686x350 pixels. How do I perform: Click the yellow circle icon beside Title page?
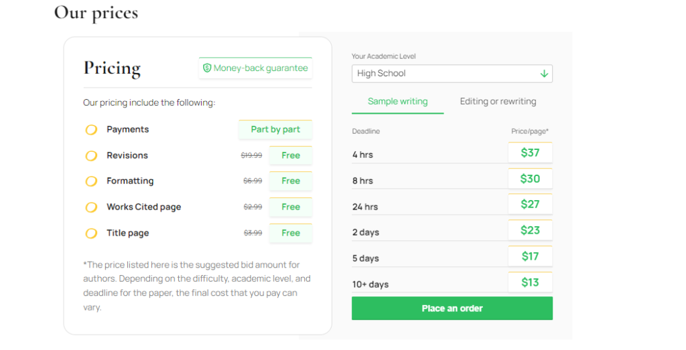(91, 234)
